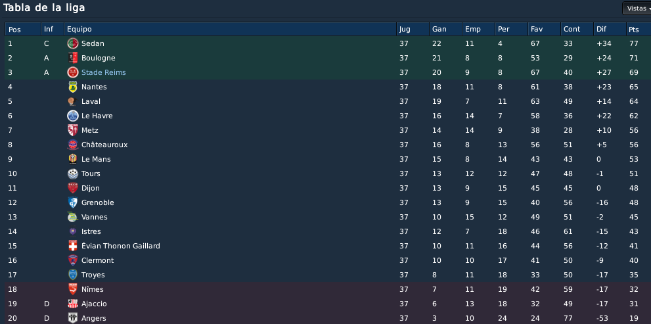Open the Châteauroux team name link
Viewport: 651px width, 324px height.
pyautogui.click(x=104, y=145)
